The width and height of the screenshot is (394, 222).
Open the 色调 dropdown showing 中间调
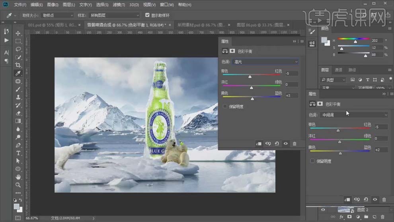point(353,115)
